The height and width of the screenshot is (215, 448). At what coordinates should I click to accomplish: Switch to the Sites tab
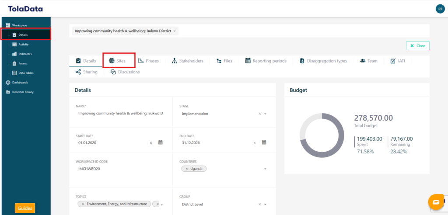(x=117, y=61)
